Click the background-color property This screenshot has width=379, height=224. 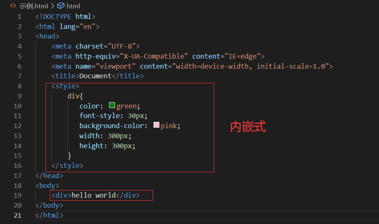tap(111, 126)
